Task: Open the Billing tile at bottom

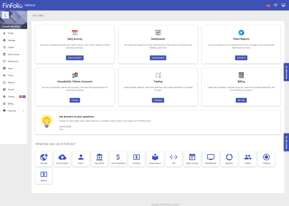Action: pyautogui.click(x=44, y=176)
